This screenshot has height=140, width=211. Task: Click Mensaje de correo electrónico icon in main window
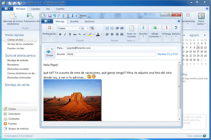13,18
